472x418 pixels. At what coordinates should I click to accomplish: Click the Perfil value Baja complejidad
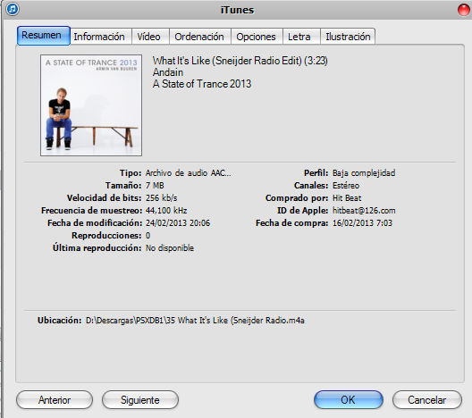[364, 173]
